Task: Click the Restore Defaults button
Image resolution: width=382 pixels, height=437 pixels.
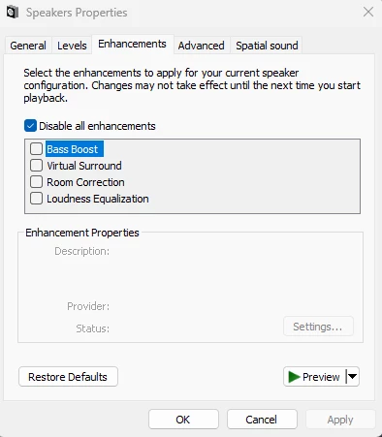Action: 68,377
